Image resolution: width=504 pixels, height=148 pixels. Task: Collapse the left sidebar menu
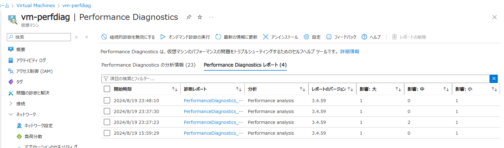point(87,37)
